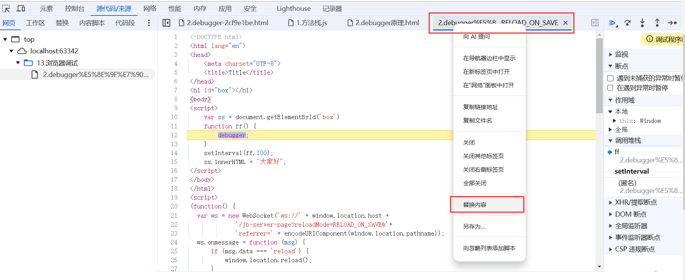Collapse the localhost:63342 tree node

12,51
